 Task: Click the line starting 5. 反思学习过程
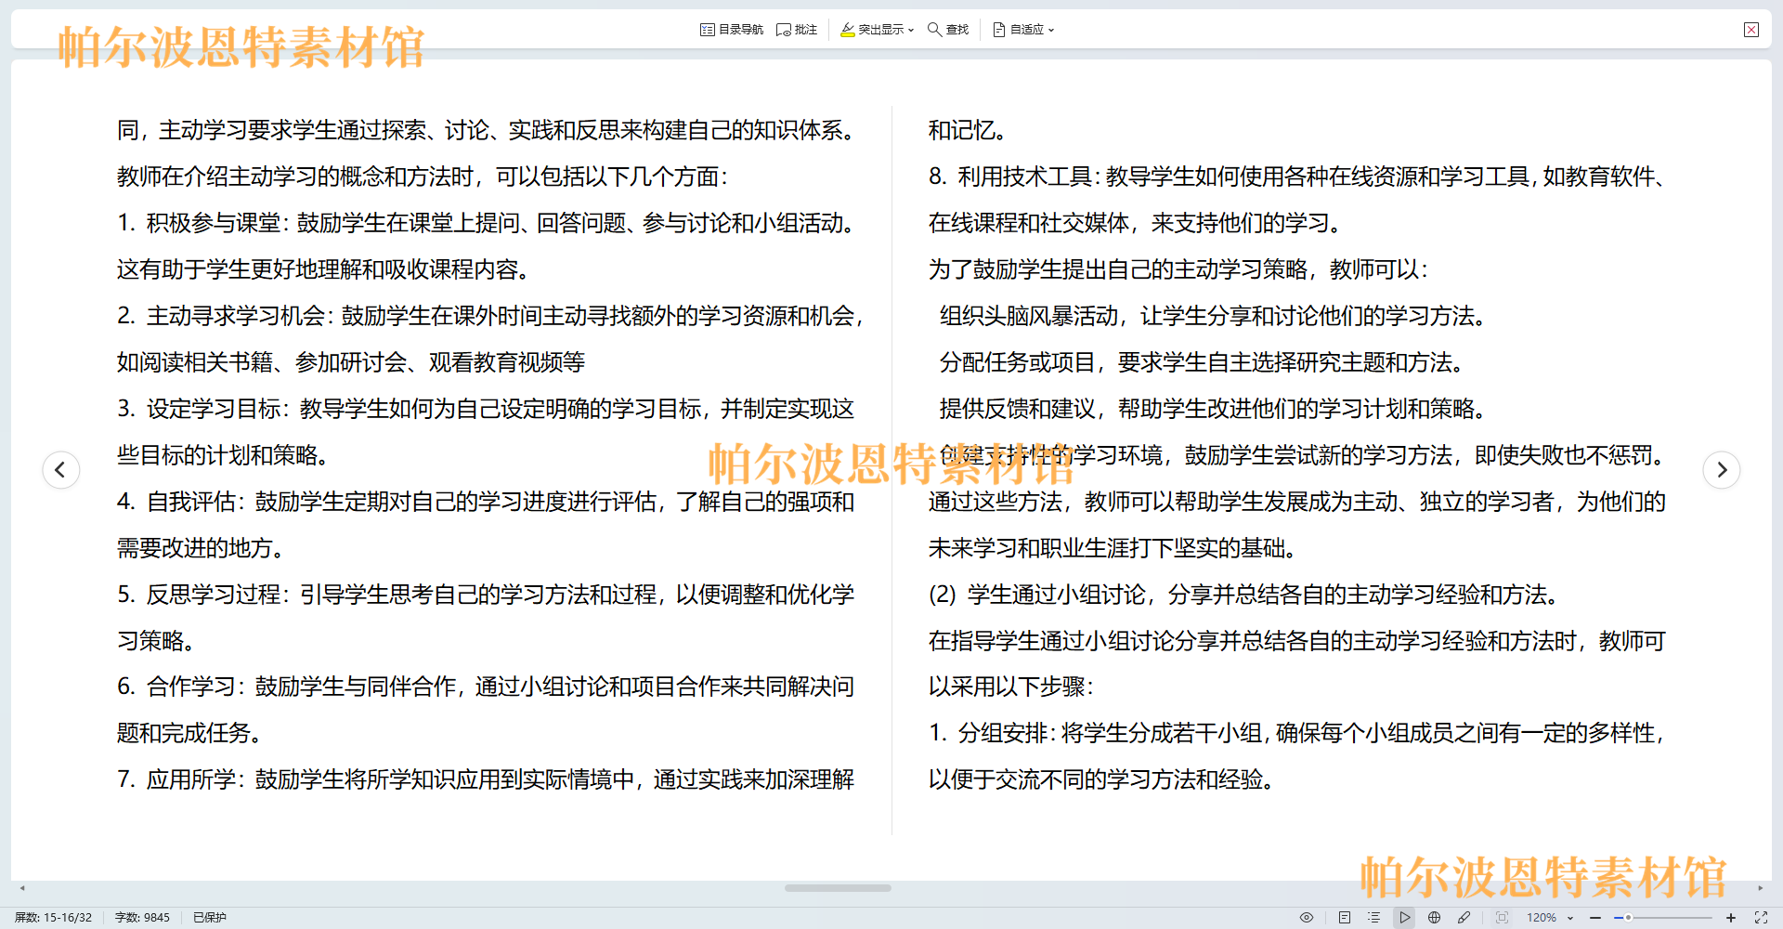coord(486,595)
